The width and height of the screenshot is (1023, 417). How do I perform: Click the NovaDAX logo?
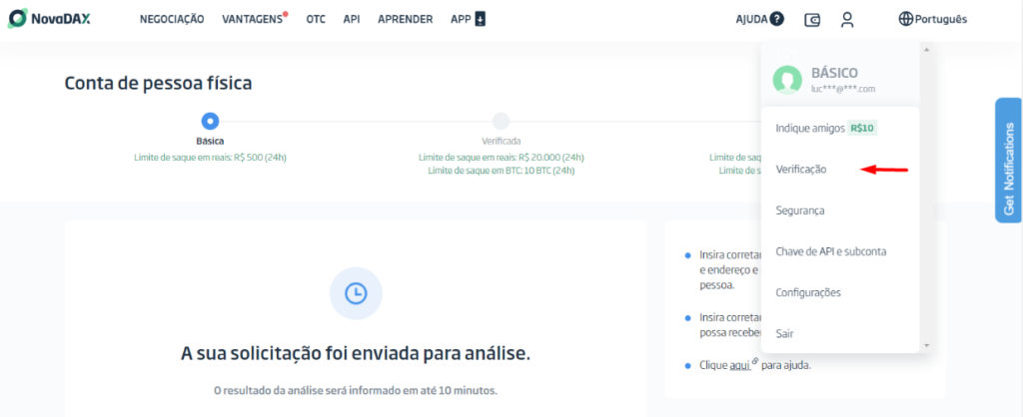[50, 18]
